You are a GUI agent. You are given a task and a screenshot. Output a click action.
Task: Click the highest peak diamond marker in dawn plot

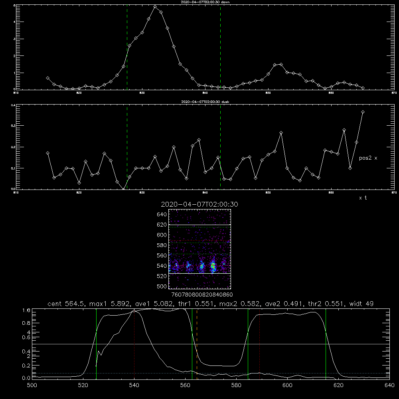point(155,6)
